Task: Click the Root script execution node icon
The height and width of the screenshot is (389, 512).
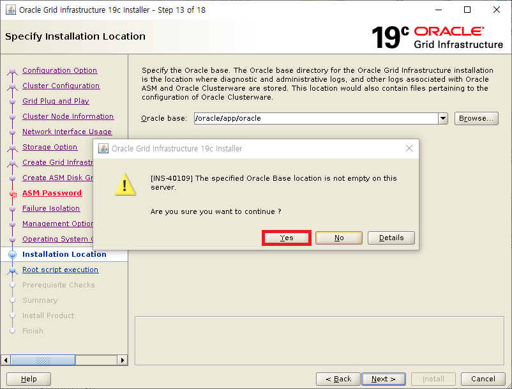Action: pyautogui.click(x=12, y=270)
